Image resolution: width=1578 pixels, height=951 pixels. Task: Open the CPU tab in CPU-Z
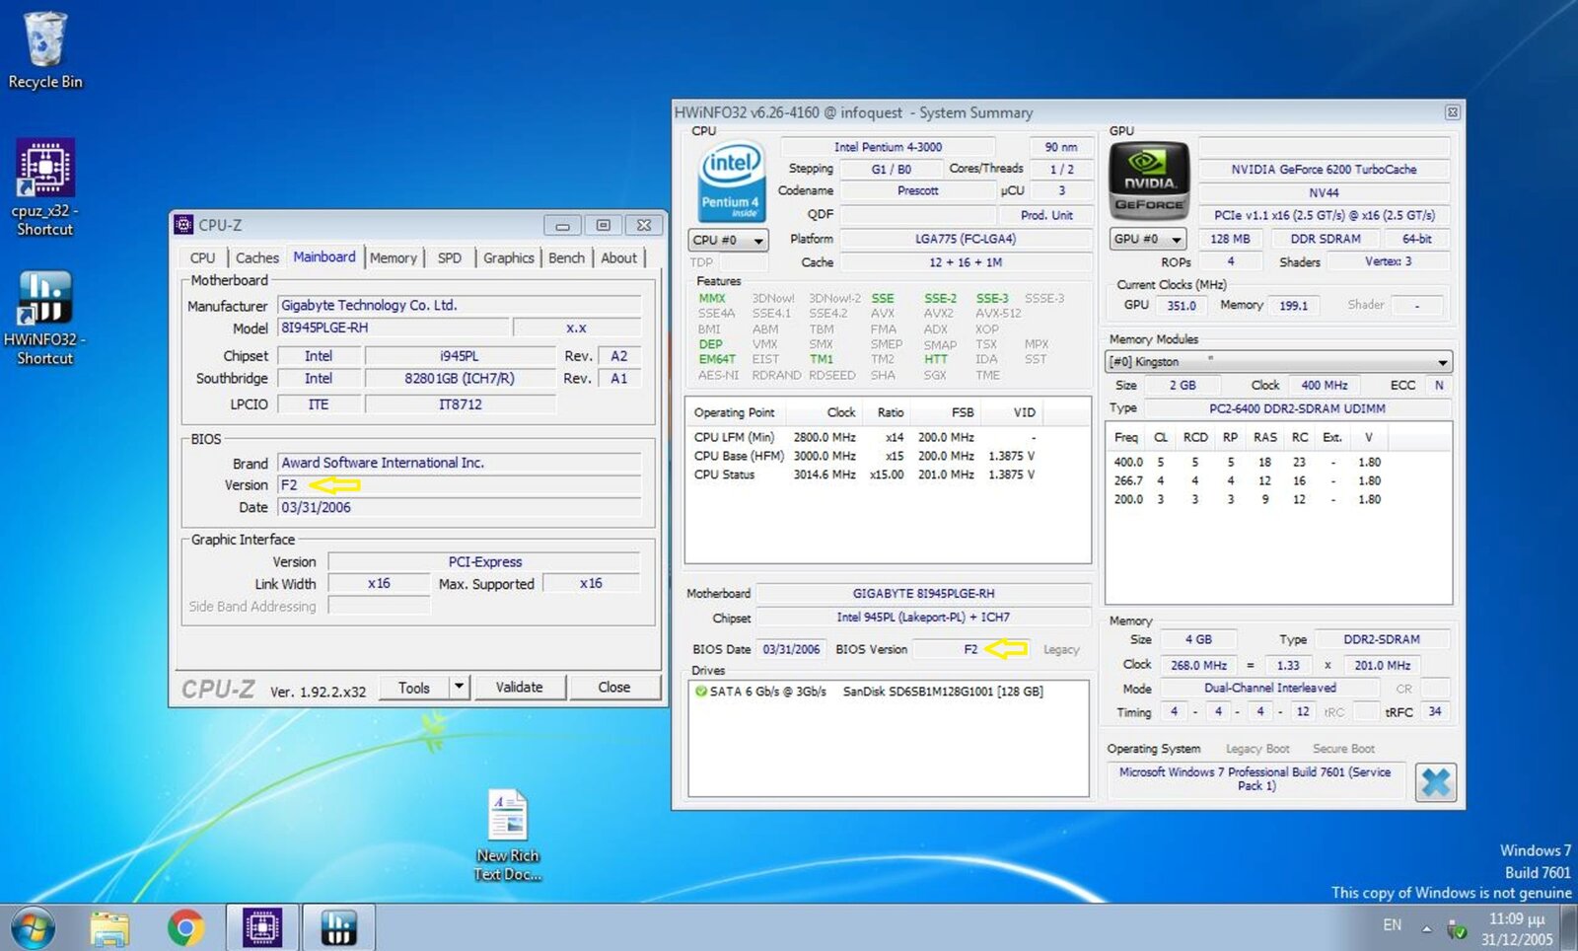(202, 257)
